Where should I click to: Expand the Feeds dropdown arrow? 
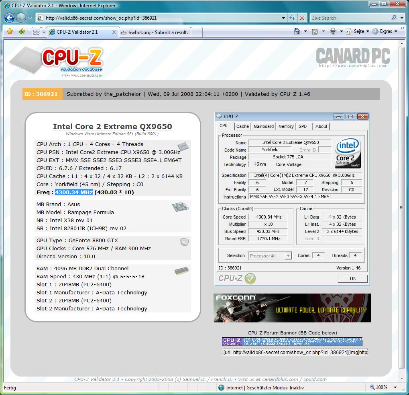[324, 32]
